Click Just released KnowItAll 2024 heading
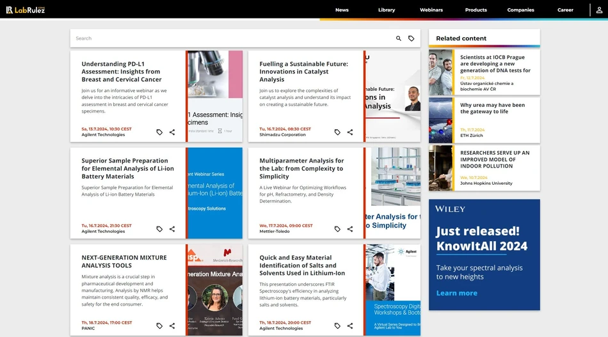This screenshot has height=337, width=608. (481, 239)
